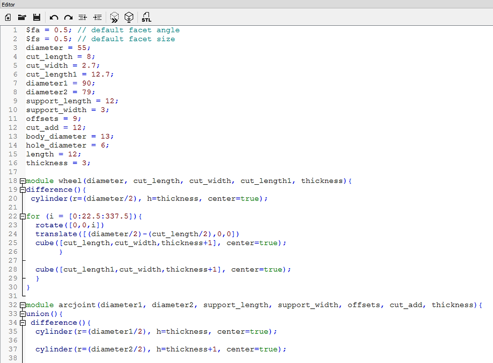Click the Editor panel title
Screen dimensions: 493x363
tap(8, 5)
